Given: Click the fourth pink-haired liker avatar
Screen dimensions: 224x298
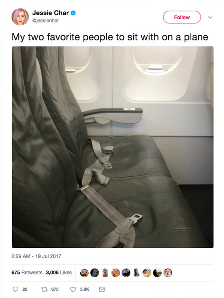Looking at the screenshot, I should [115, 273].
